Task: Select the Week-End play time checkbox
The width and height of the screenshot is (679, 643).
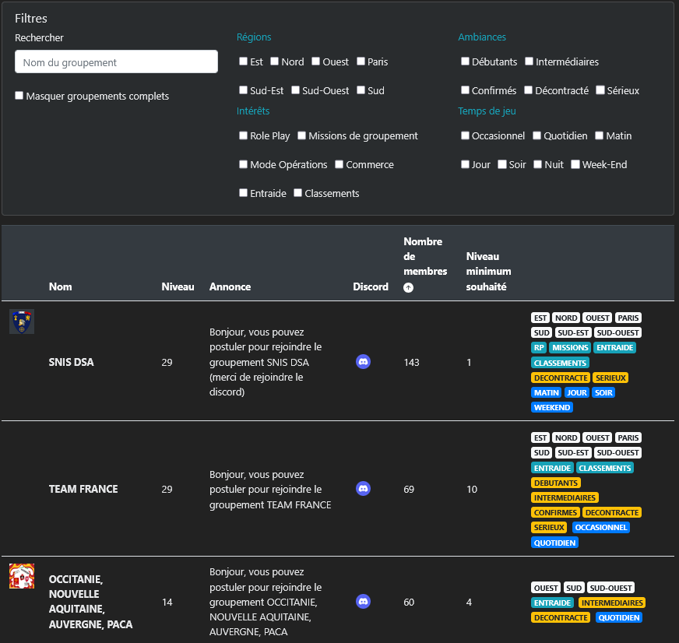Action: [575, 164]
